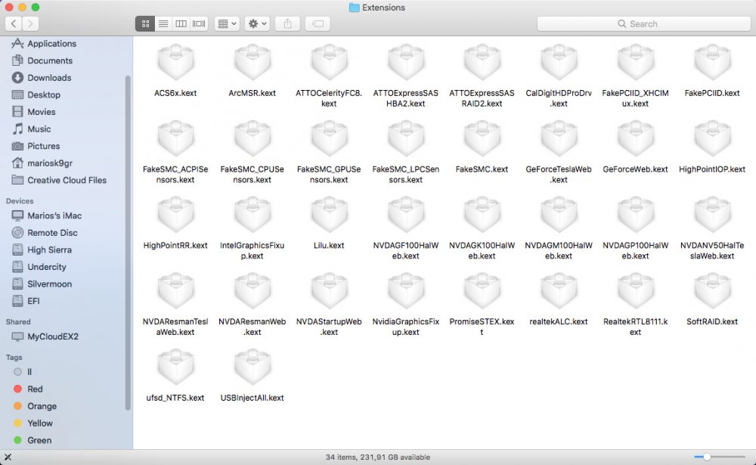The height and width of the screenshot is (465, 756).
Task: Select HighPointIOP.kext icon
Action: pyautogui.click(x=712, y=139)
